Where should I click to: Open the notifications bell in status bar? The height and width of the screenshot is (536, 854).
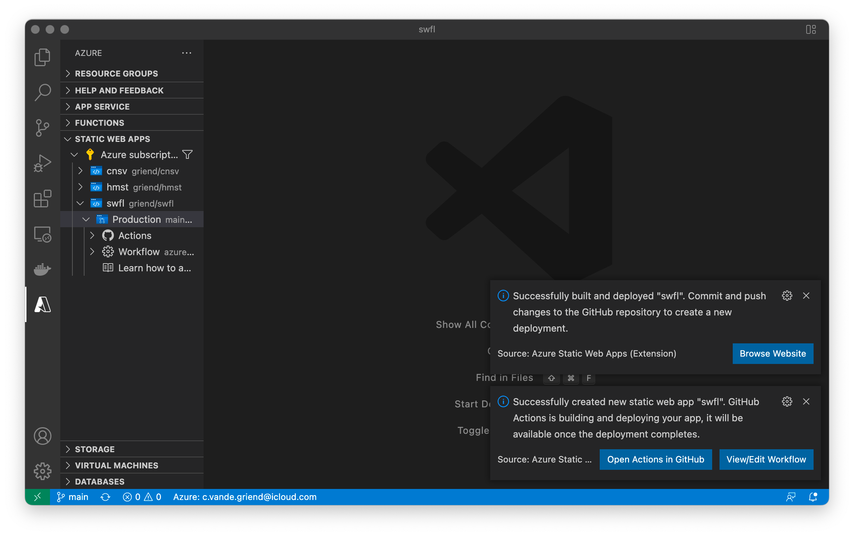(813, 497)
